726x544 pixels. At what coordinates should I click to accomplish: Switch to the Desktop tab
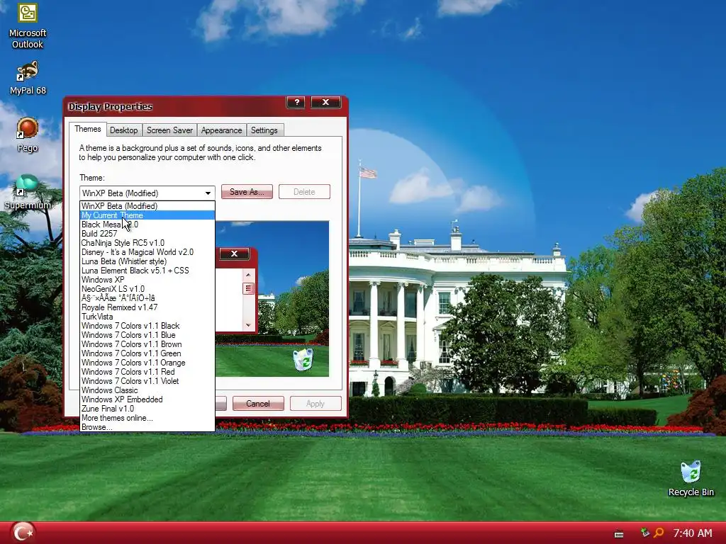click(x=123, y=130)
